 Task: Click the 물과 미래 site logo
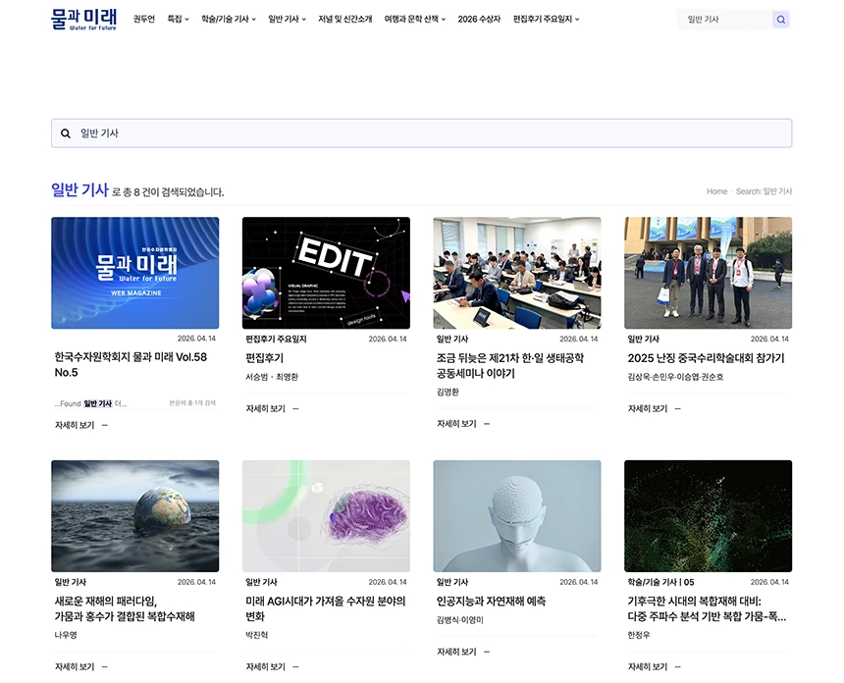click(83, 18)
